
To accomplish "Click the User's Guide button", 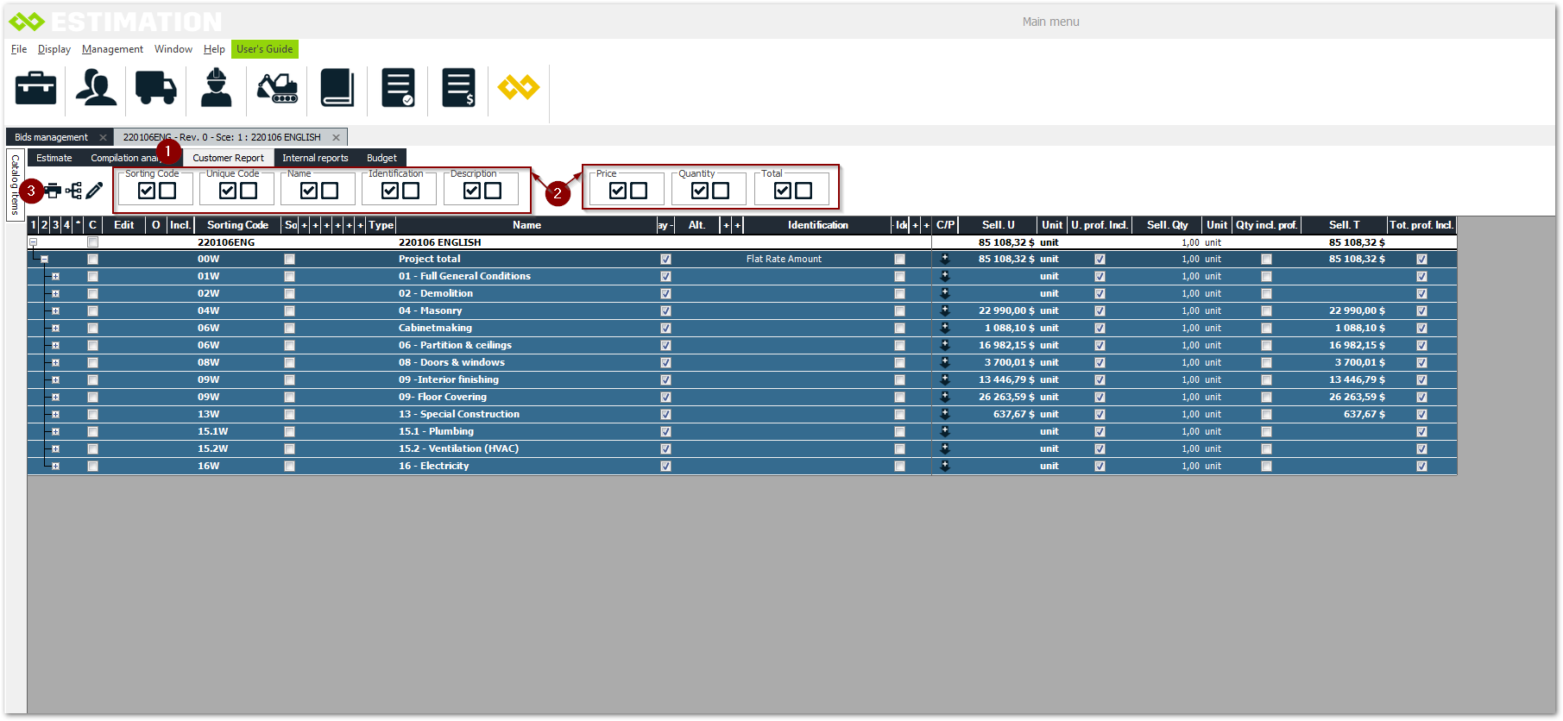I will [x=264, y=49].
